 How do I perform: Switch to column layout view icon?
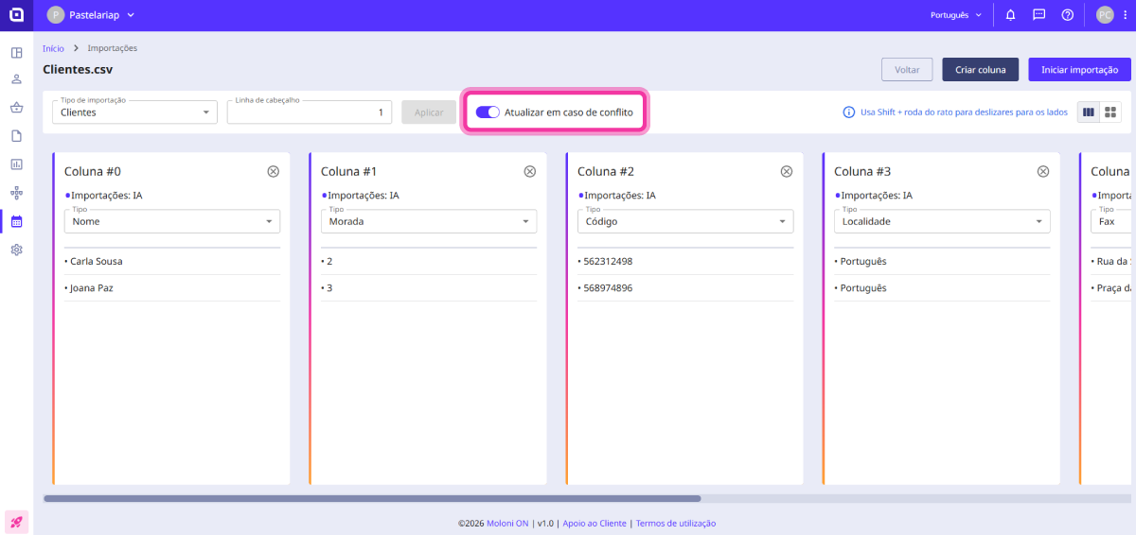1089,112
